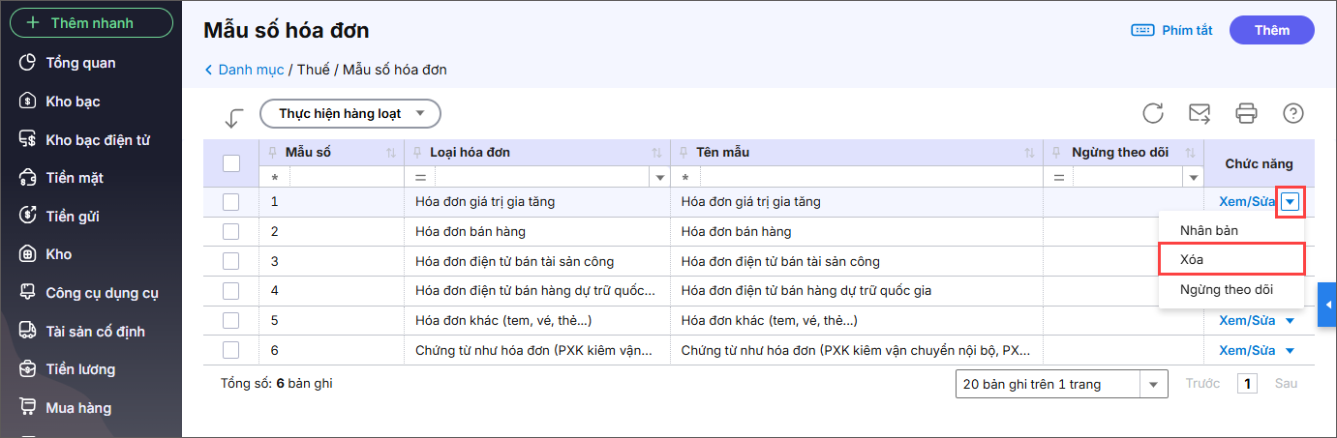Image resolution: width=1337 pixels, height=438 pixels.
Task: Open Mua hàng from sidebar
Action: 78,408
